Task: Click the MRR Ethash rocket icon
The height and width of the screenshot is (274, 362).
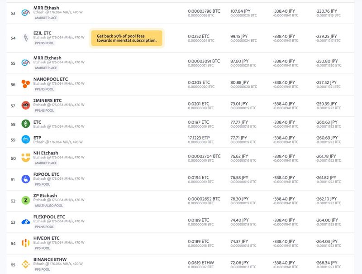Action: [x=25, y=13]
